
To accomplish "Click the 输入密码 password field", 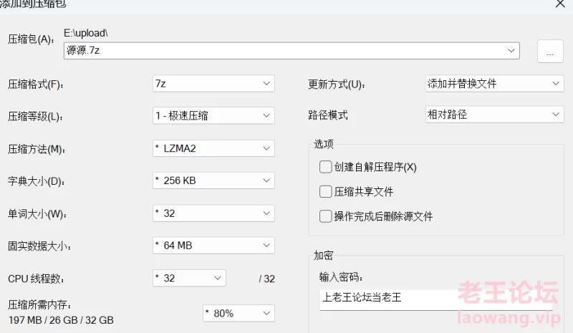I will (x=436, y=300).
